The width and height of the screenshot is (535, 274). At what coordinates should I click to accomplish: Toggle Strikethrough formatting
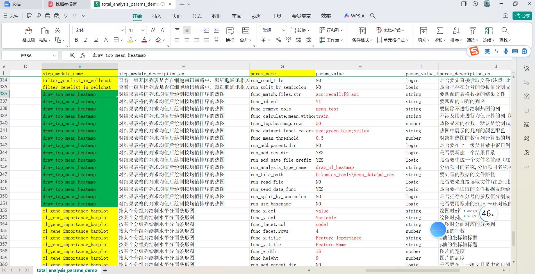pyautogui.click(x=106, y=40)
